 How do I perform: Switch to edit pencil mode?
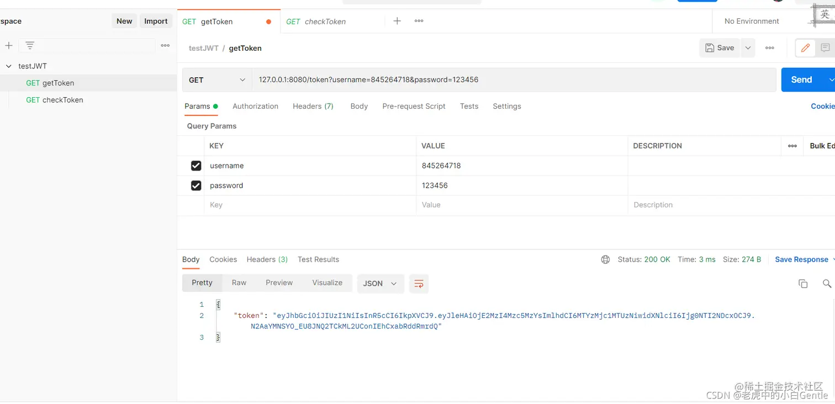click(805, 48)
